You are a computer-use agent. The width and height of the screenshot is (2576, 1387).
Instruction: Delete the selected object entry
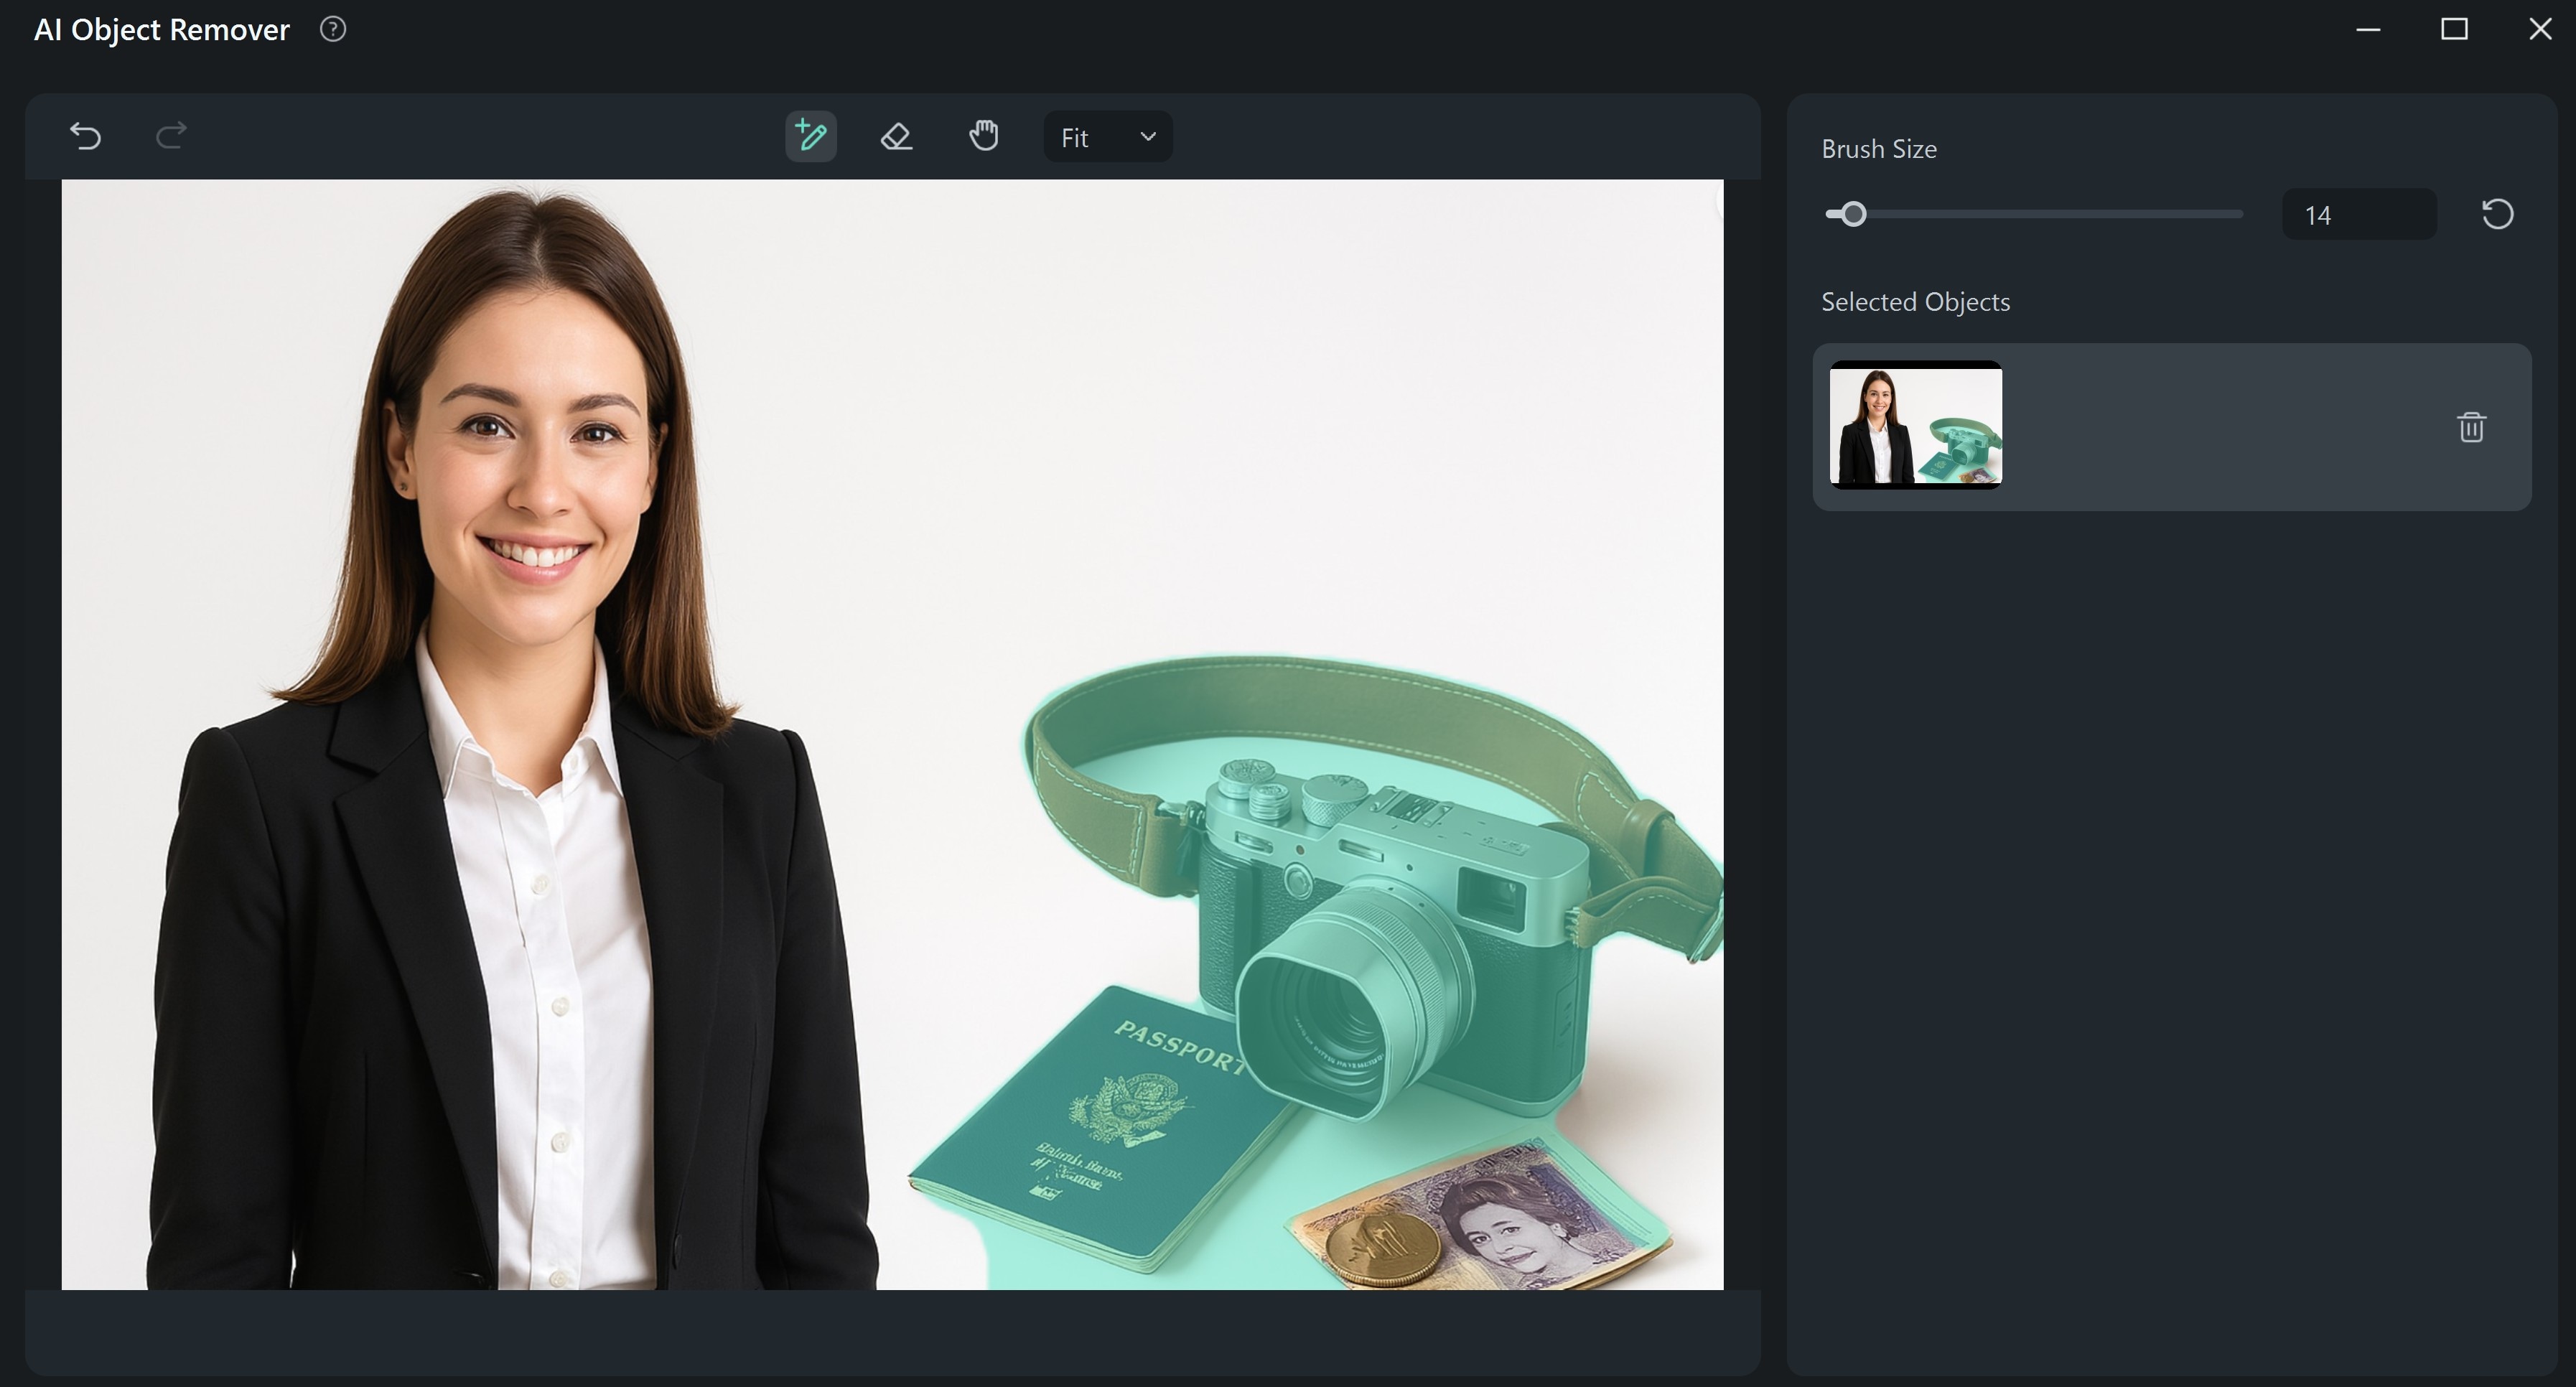pos(2472,427)
